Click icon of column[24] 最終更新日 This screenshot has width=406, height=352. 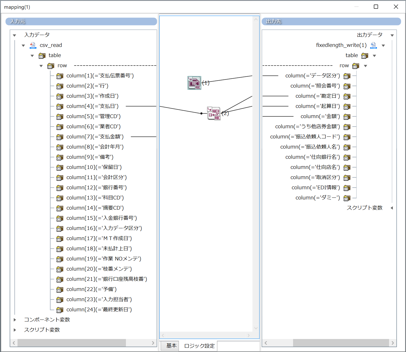[x=60, y=310]
